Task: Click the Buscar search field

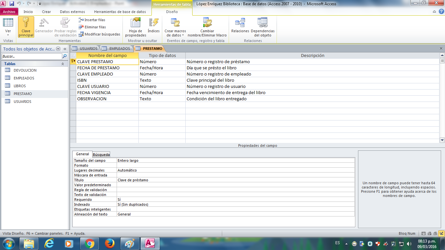Action: tap(32, 56)
